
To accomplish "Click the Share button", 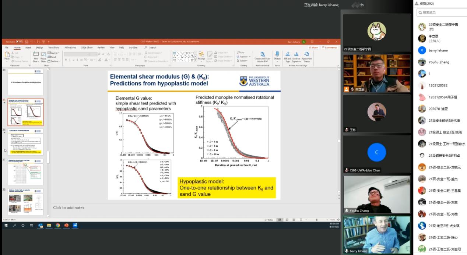I will pos(313,47).
